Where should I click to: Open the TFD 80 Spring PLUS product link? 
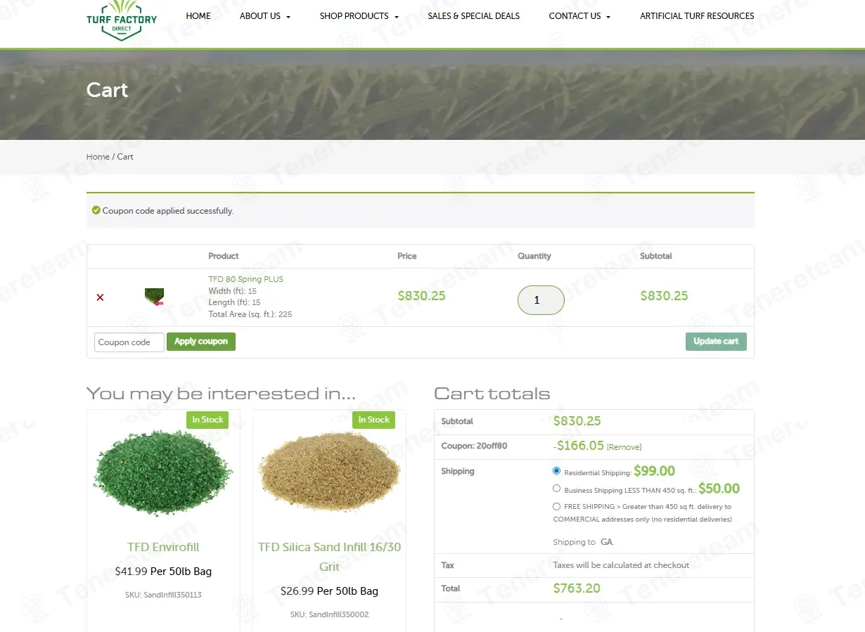245,279
